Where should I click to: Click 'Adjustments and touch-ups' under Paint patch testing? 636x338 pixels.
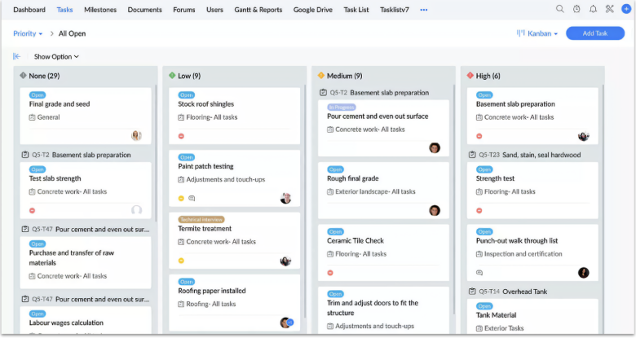(226, 179)
